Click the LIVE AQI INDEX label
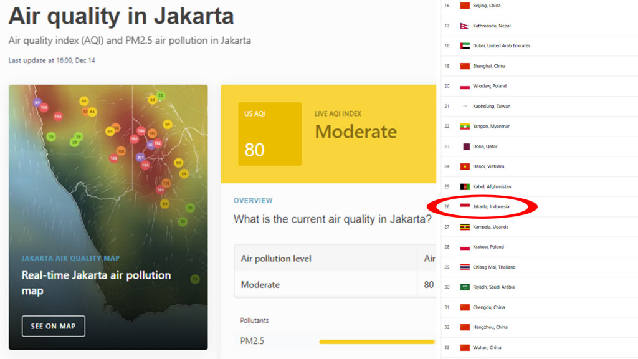The width and height of the screenshot is (638, 359). 338,113
